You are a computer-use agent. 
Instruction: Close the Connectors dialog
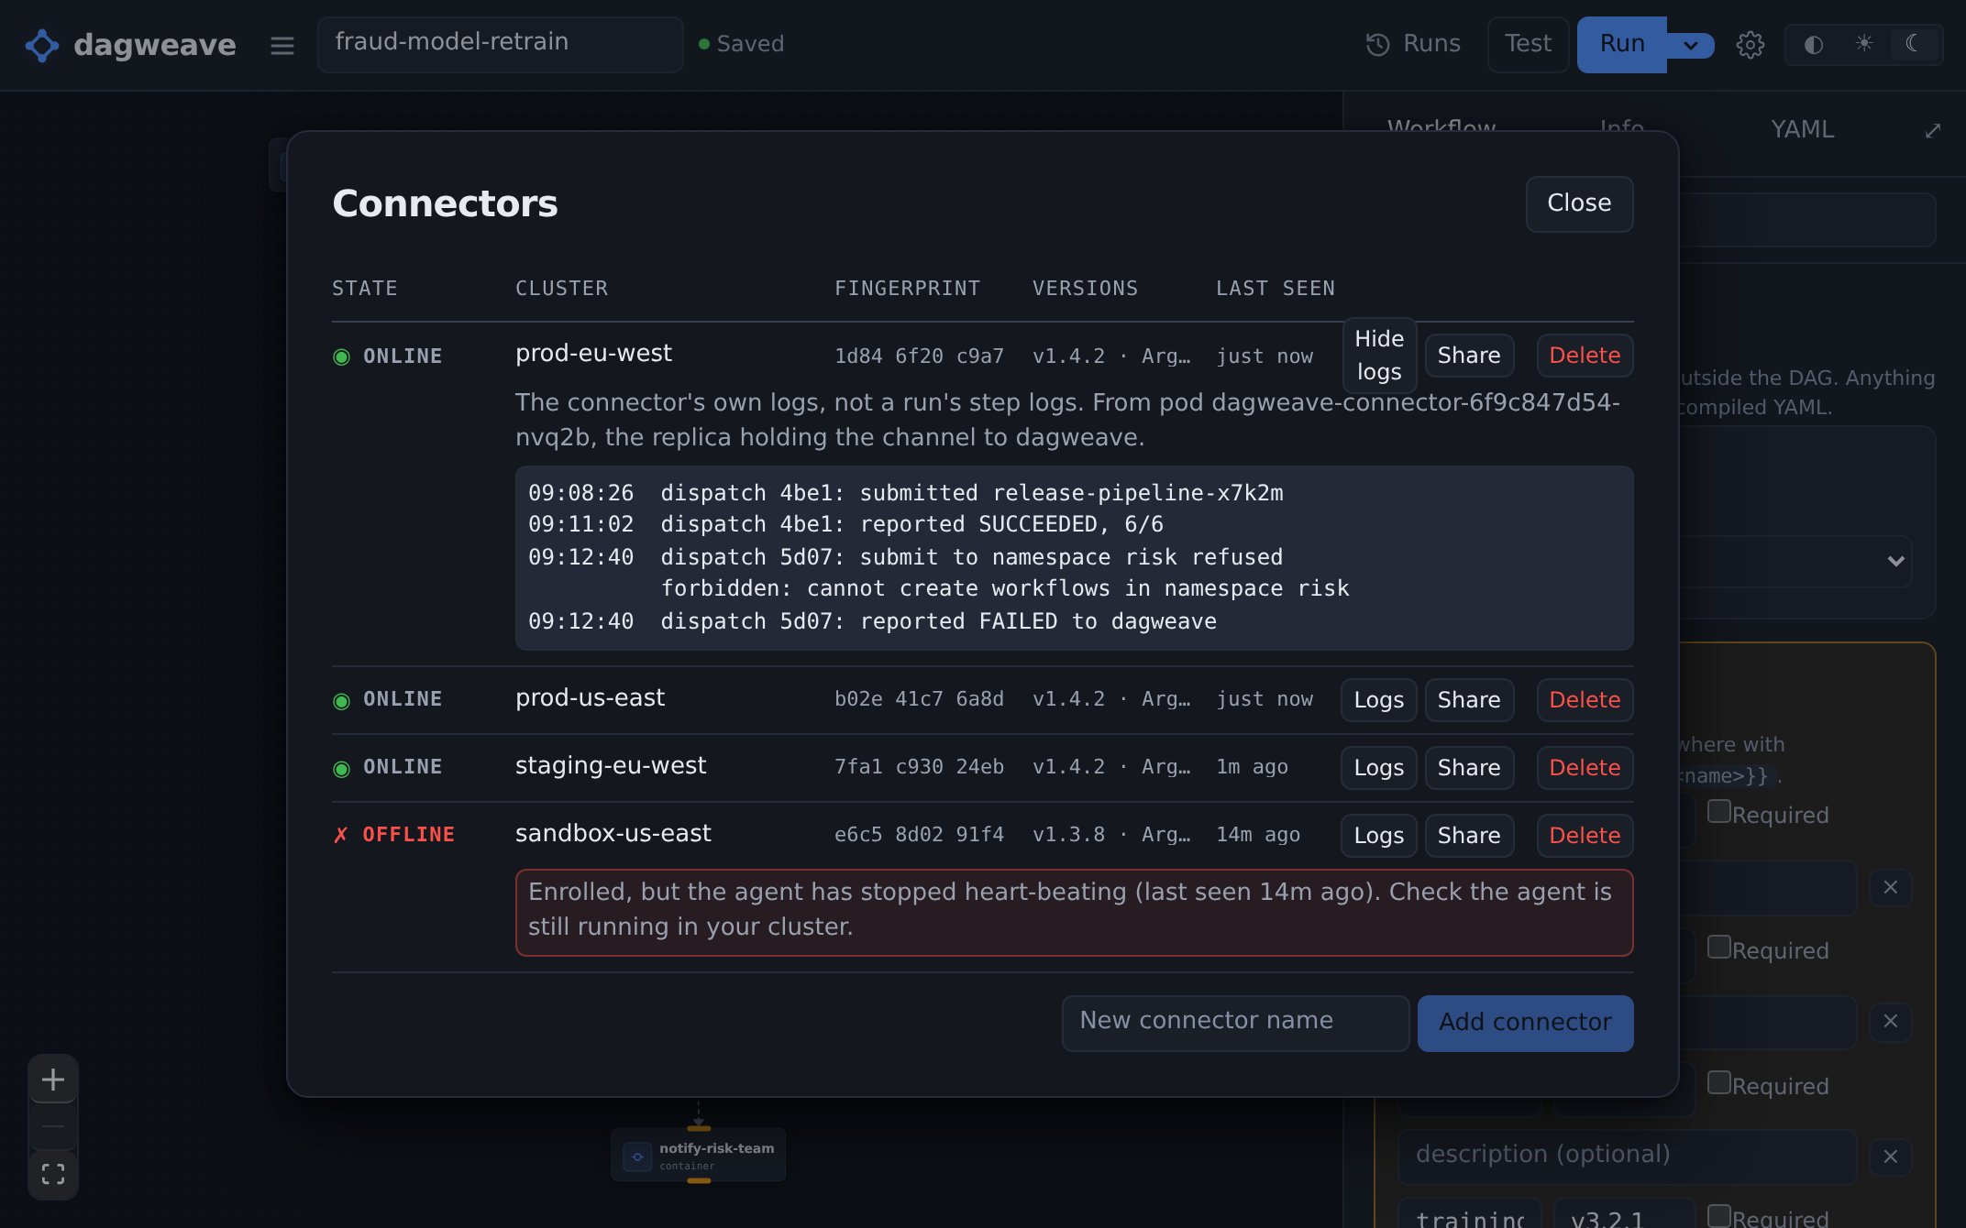[x=1579, y=203]
